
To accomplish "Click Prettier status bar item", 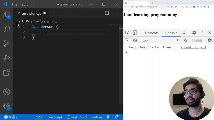I will pos(97,117).
